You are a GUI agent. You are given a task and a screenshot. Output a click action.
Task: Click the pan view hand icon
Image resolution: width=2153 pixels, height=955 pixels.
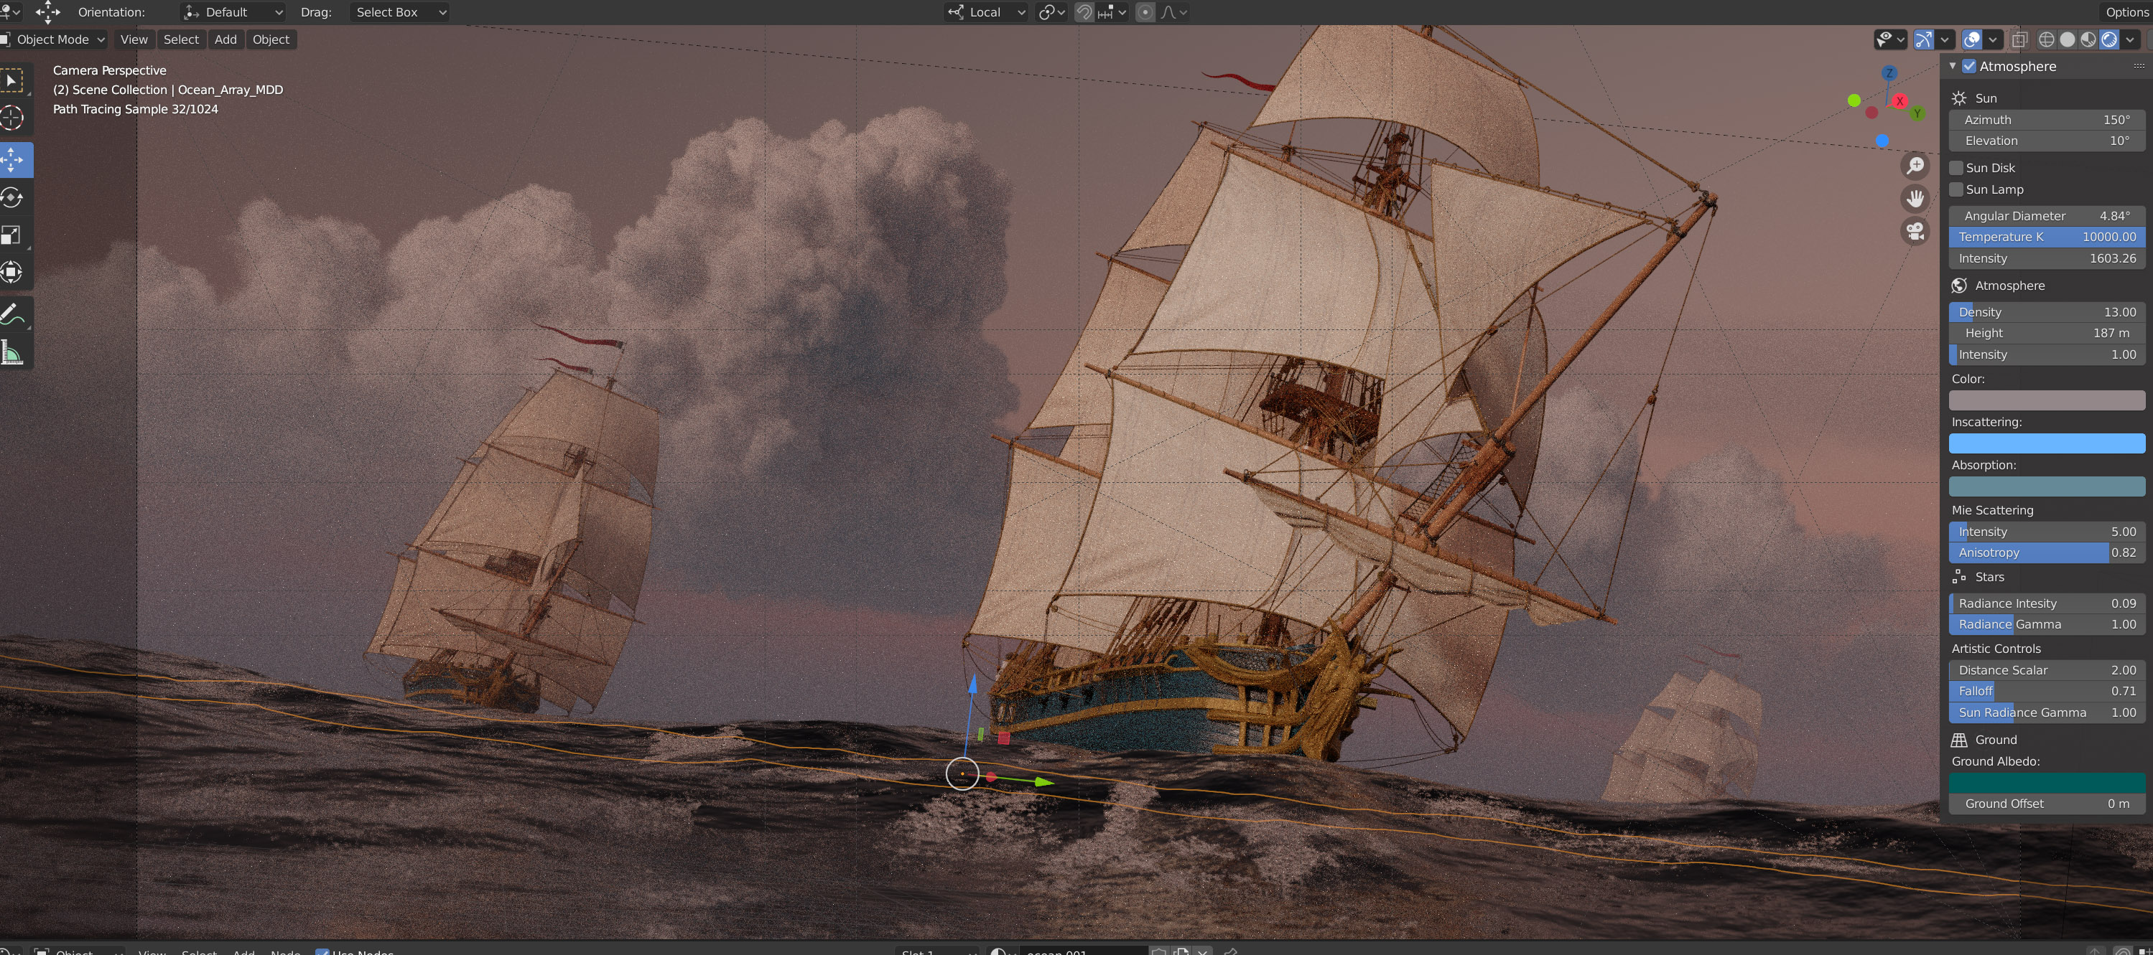click(1915, 199)
